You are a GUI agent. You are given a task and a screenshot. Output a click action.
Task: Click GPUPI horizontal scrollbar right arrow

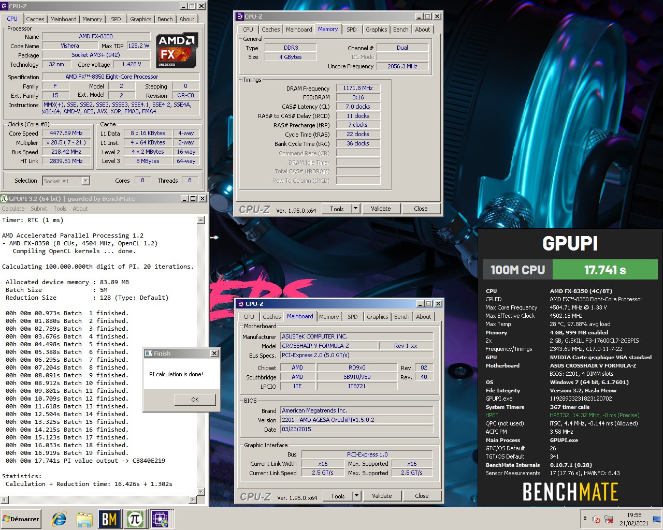[193, 500]
